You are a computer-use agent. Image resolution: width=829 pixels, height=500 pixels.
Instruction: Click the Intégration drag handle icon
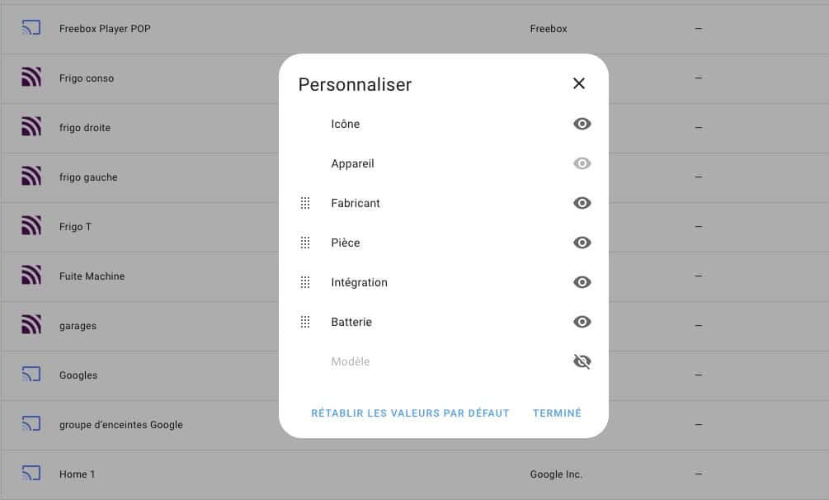pos(305,282)
